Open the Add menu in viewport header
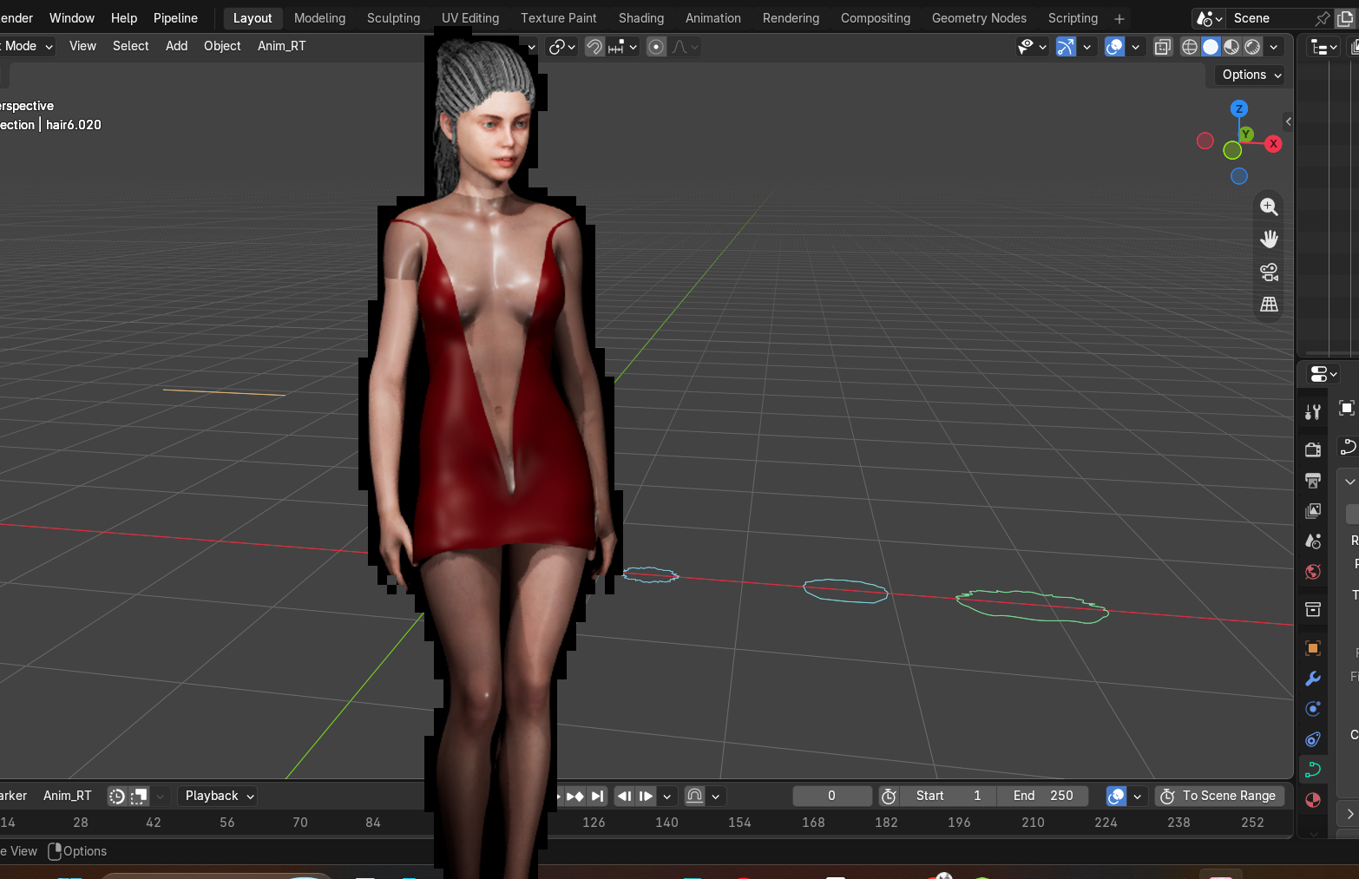Screen dimensions: 1359x879 [177, 46]
